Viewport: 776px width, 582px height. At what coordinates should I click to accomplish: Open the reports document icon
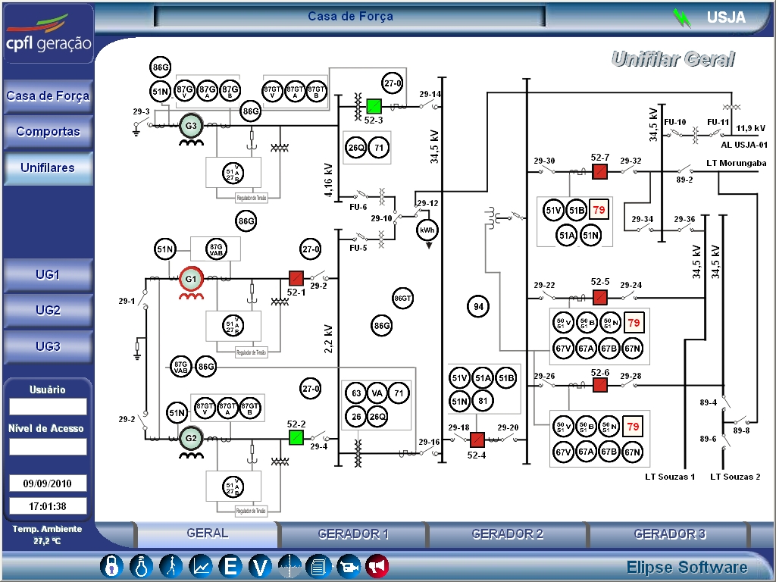[x=319, y=566]
